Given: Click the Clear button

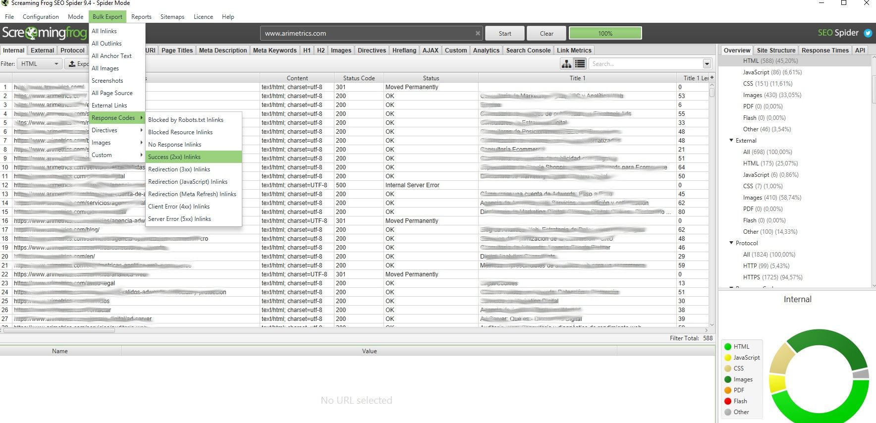Looking at the screenshot, I should click(x=547, y=33).
